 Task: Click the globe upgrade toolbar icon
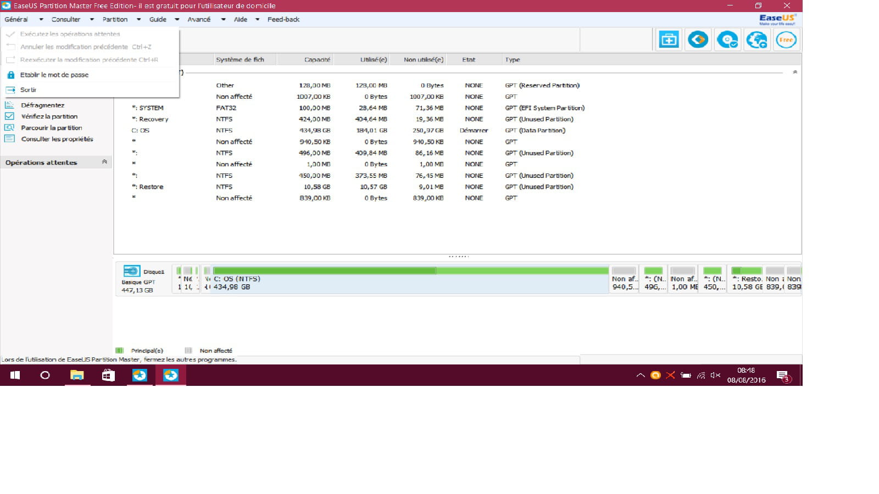pos(756,40)
